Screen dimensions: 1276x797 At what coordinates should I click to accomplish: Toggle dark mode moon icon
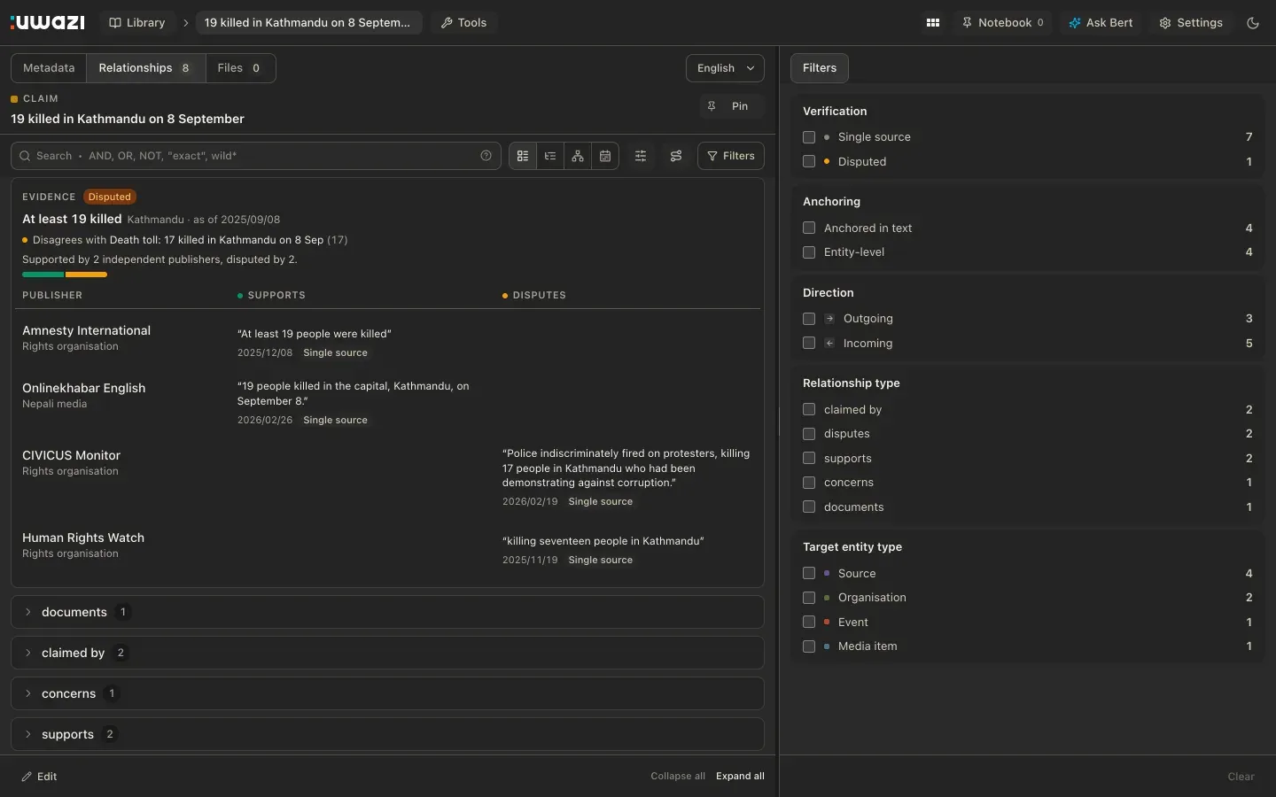point(1253,23)
